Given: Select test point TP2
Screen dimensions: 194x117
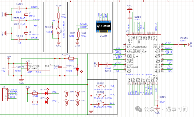Looking at the screenshot, I should point(66,103).
